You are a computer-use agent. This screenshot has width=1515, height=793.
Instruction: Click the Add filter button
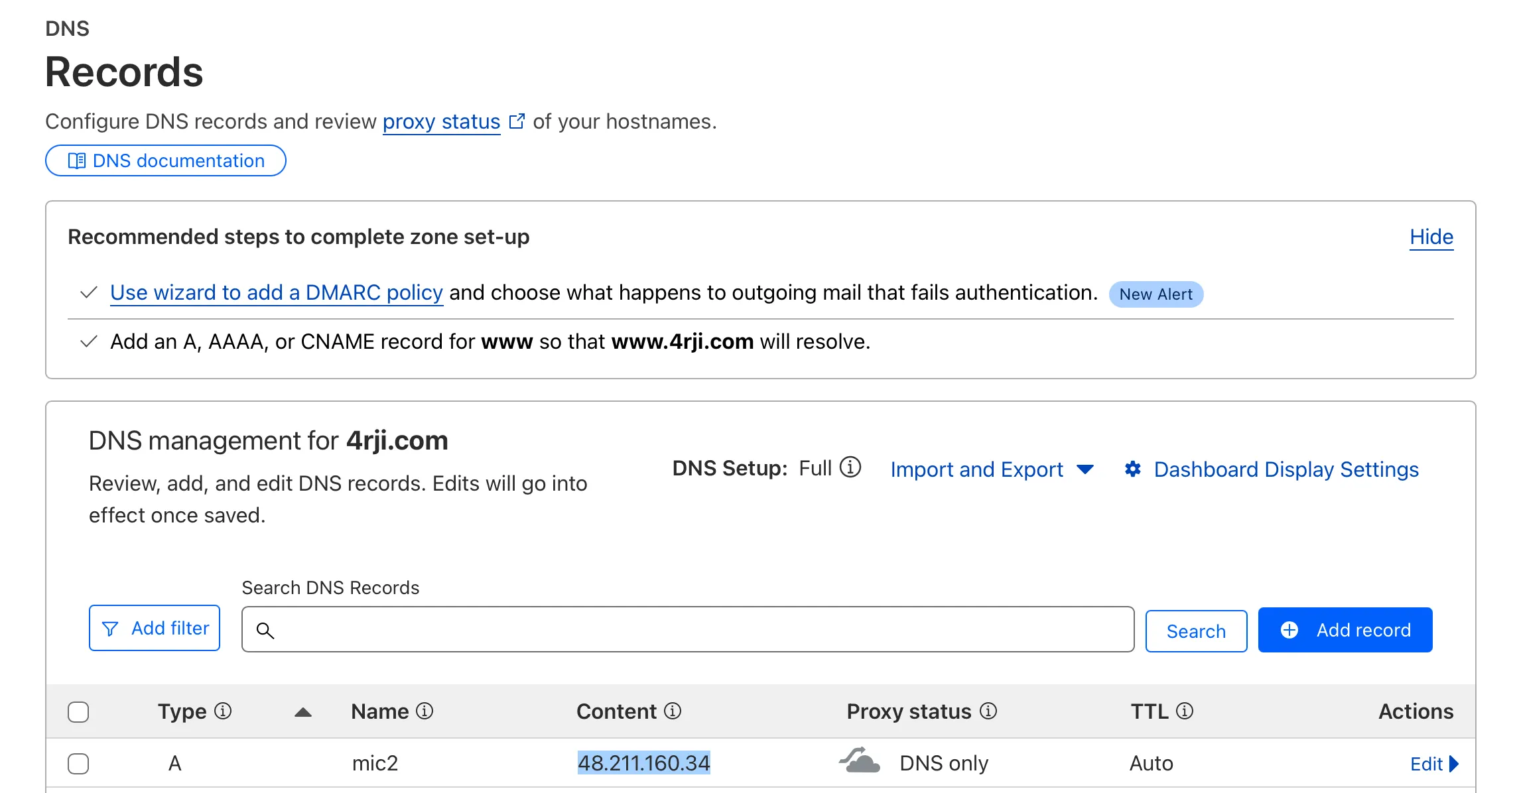pos(155,628)
